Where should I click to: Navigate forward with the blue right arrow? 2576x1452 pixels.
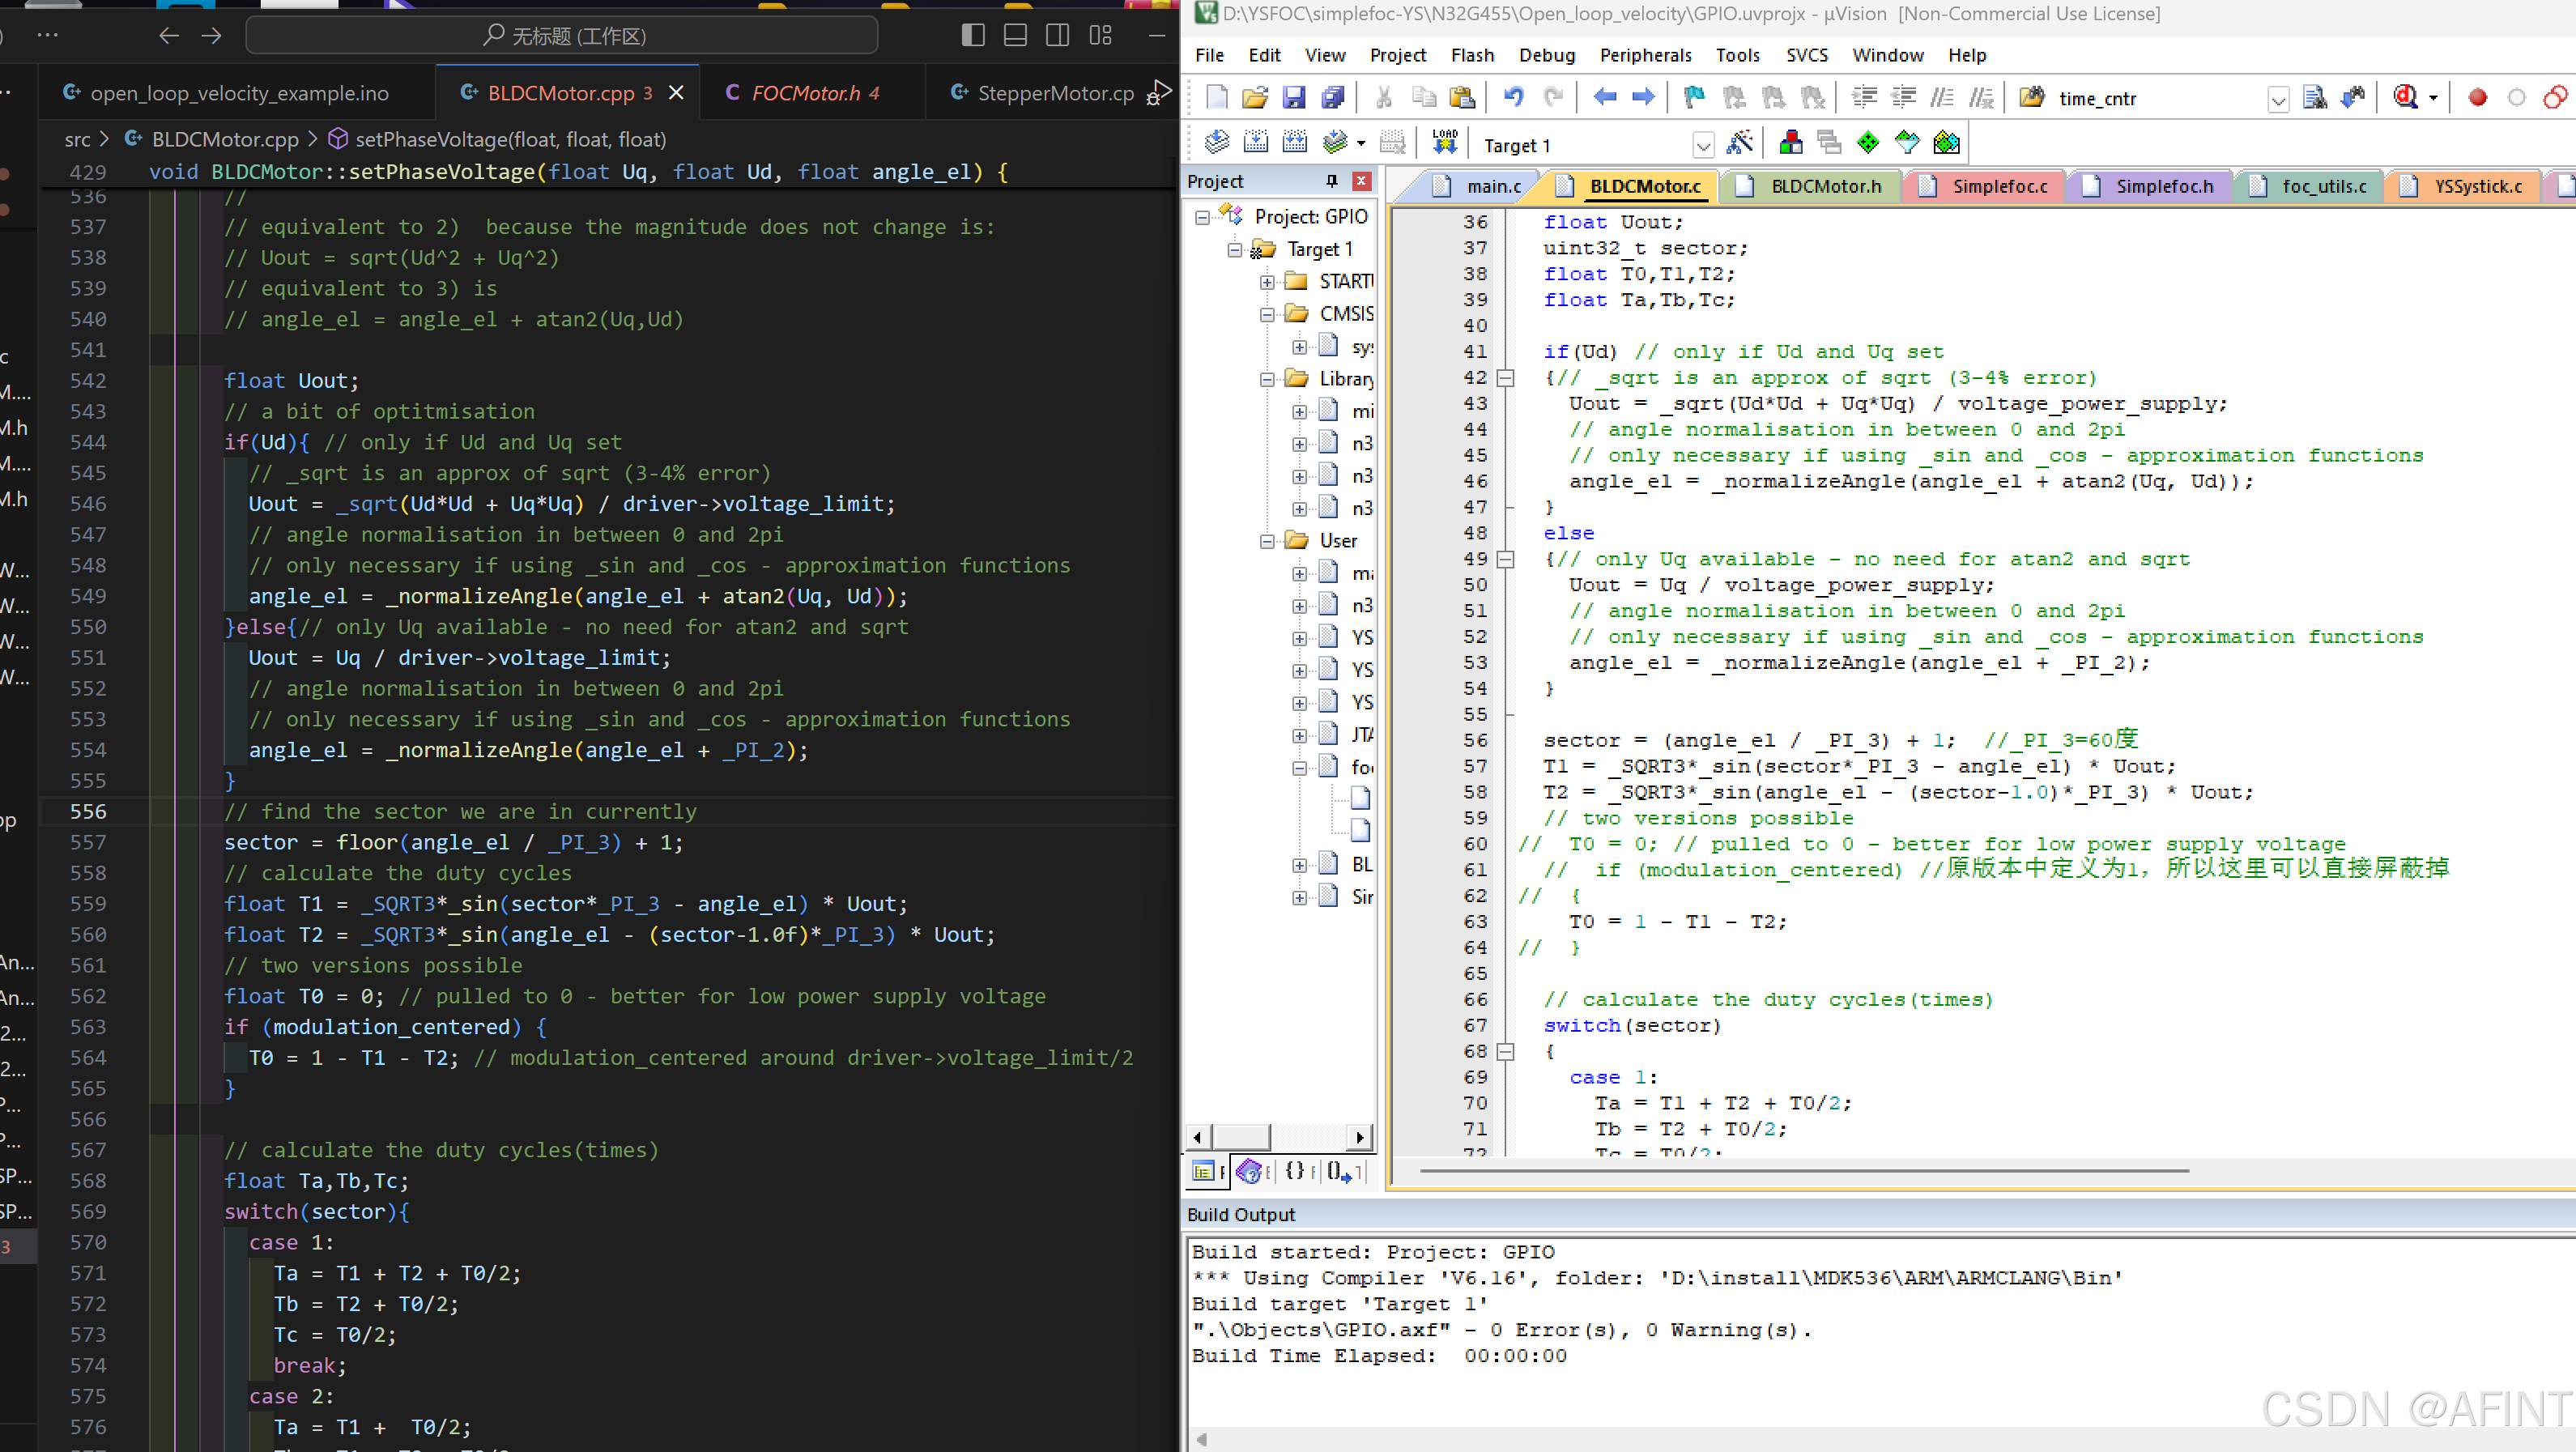(x=1643, y=97)
